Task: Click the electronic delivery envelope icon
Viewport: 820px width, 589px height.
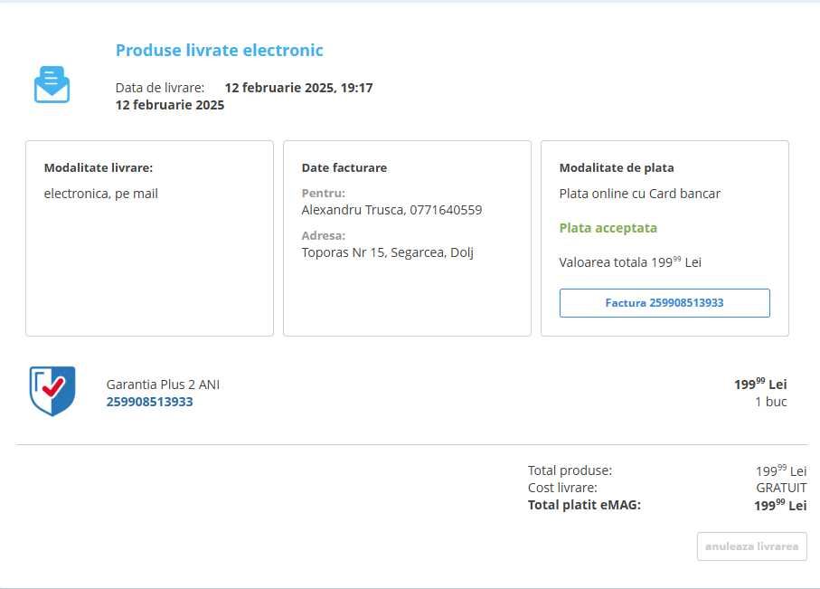Action: (52, 84)
